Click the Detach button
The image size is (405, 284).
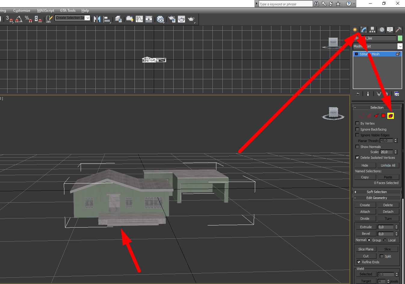[388, 212]
